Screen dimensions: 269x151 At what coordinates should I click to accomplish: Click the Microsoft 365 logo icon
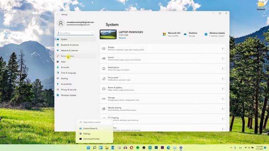(x=164, y=34)
